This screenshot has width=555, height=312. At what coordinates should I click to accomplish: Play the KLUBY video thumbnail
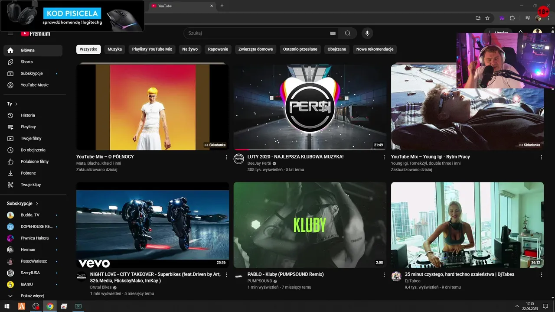pyautogui.click(x=310, y=225)
